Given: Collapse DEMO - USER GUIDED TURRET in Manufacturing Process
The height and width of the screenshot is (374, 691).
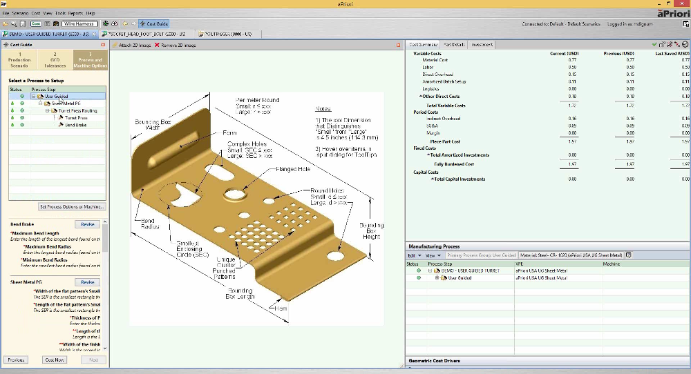Looking at the screenshot, I should coord(430,270).
